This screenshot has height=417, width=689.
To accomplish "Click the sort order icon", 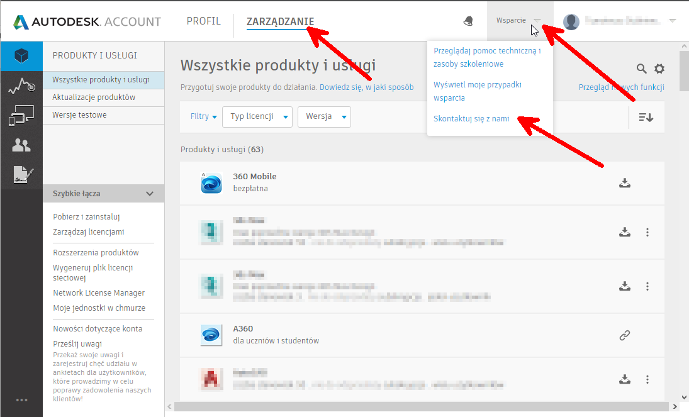I will pos(646,118).
